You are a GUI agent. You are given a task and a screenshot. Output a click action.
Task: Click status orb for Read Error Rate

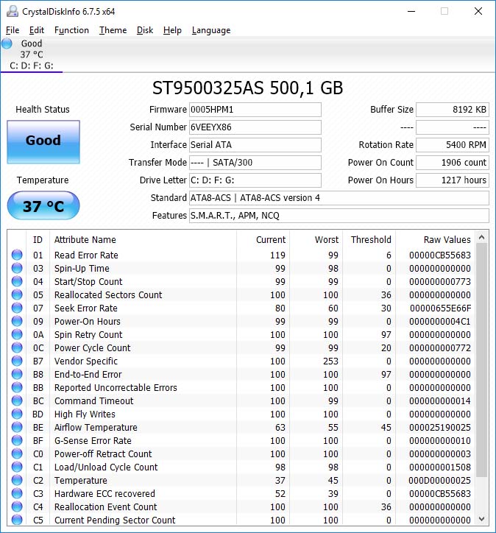click(17, 255)
